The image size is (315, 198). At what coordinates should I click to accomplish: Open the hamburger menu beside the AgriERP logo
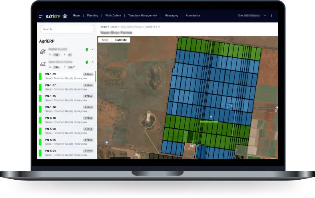[x=41, y=16]
